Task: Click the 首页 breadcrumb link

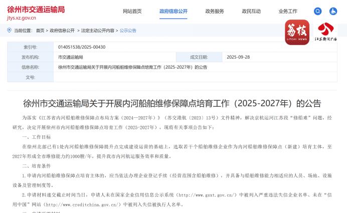Action: [x=40, y=31]
